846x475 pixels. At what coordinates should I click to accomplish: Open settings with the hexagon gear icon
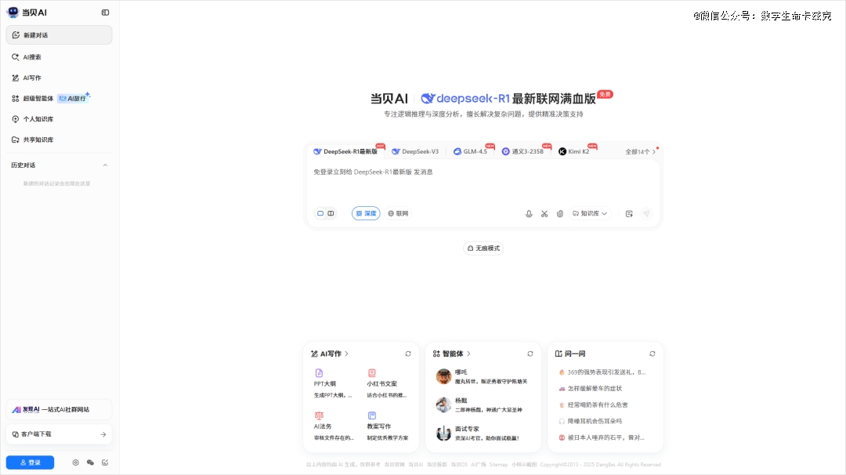coord(75,462)
